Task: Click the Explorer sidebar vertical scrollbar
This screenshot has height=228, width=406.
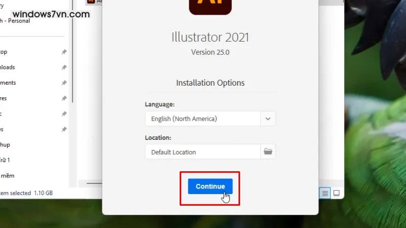Action: (73, 51)
